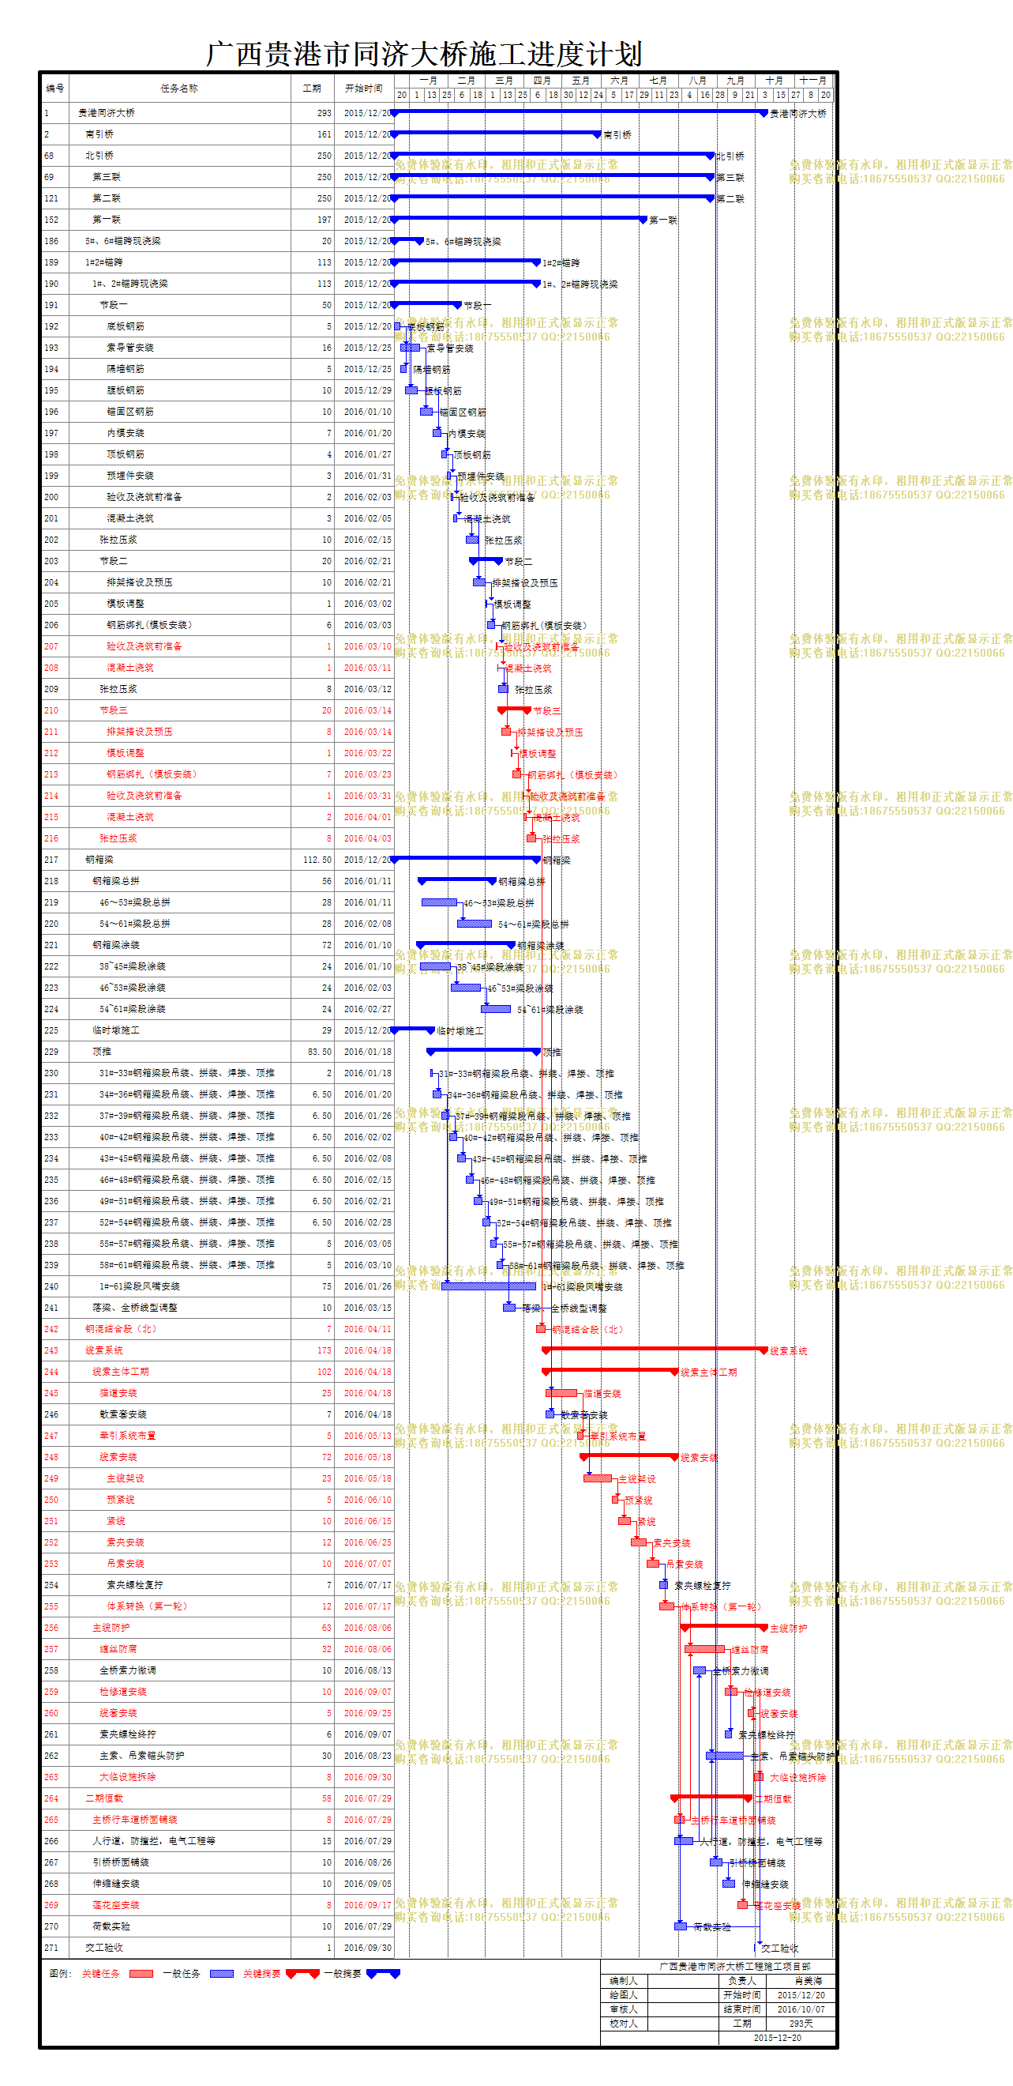Select the 索导管安装 task name cell
Screen dimensions: 1013x2086
[129, 348]
